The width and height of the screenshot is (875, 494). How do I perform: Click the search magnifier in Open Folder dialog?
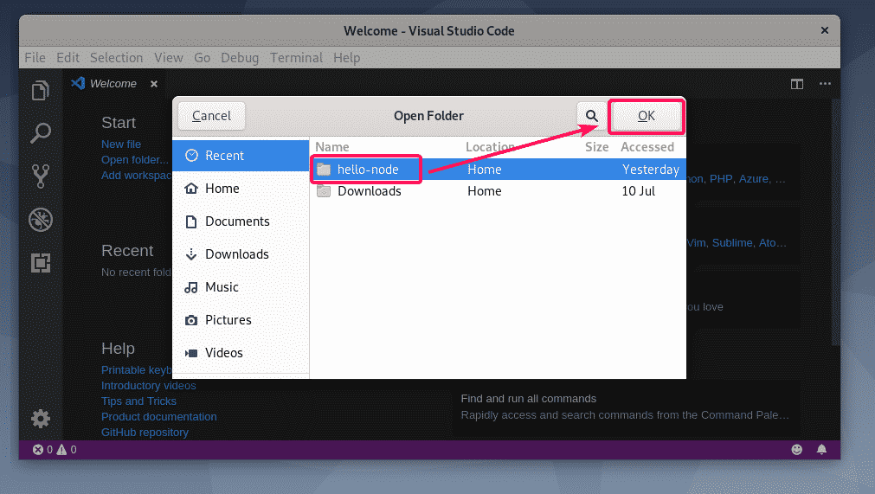[x=592, y=116]
